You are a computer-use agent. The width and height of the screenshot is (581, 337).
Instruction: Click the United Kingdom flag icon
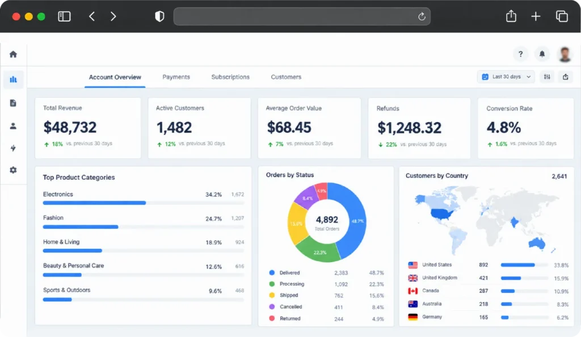tap(413, 278)
